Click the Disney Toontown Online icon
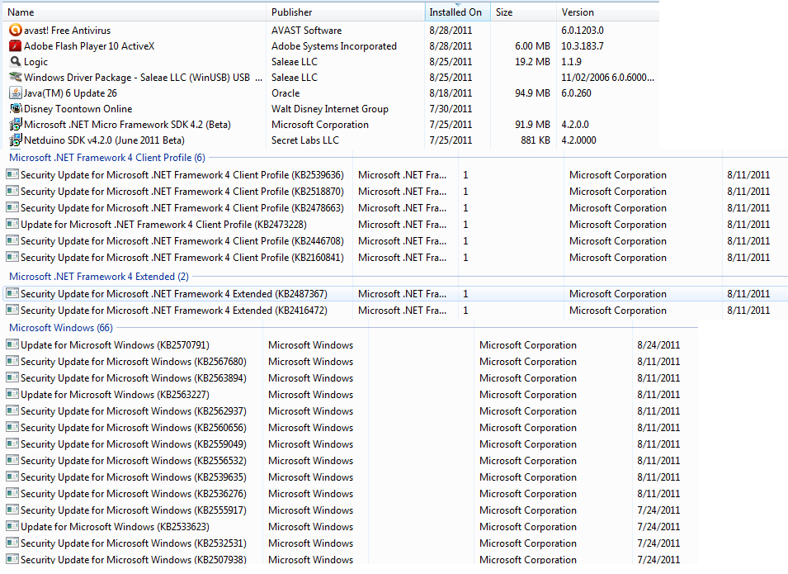The image size is (788, 574). pyautogui.click(x=16, y=108)
